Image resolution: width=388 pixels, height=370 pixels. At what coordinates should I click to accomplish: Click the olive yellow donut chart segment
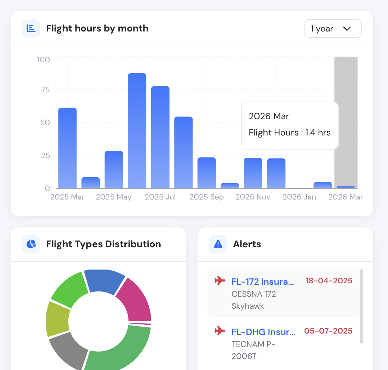(x=57, y=319)
